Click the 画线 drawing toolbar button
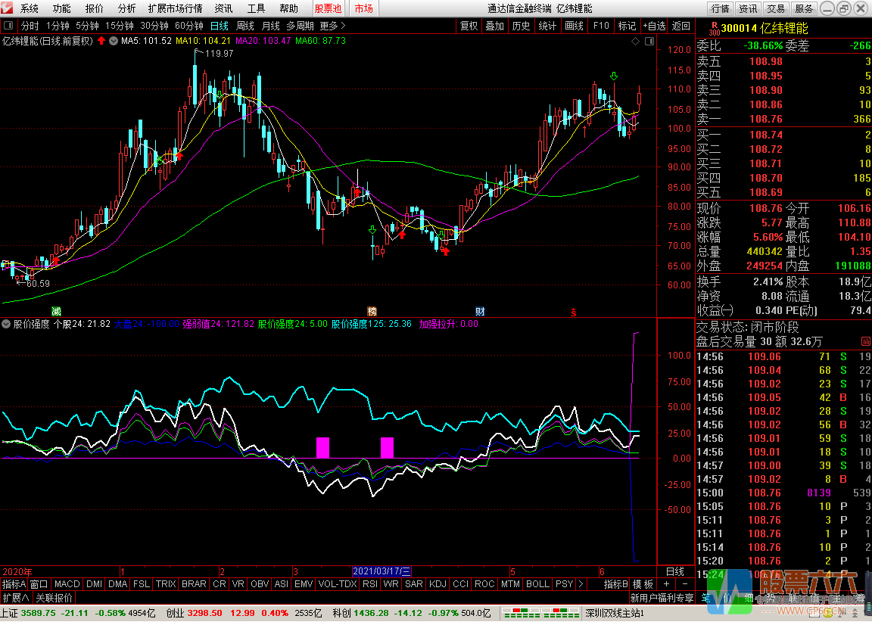Image resolution: width=872 pixels, height=622 pixels. pyautogui.click(x=574, y=26)
